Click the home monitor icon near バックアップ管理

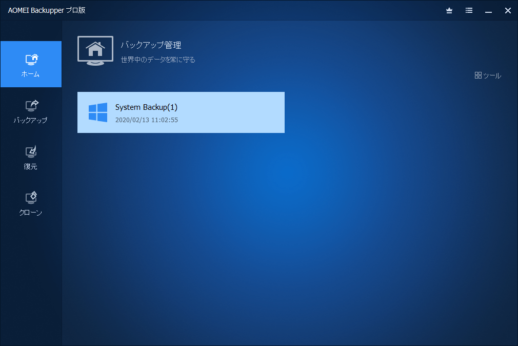point(95,50)
